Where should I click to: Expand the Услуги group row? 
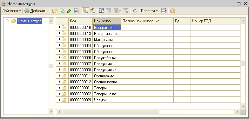coord(60,100)
